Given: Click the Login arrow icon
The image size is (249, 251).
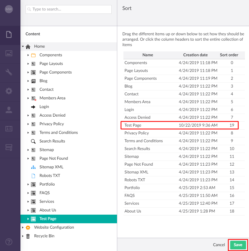Looking at the screenshot, I should tap(33, 107).
